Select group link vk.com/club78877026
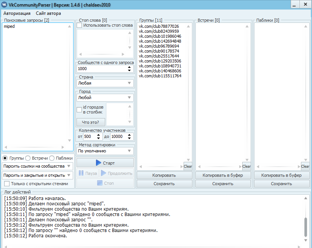Viewport: 312px width, 248px height. click(x=159, y=26)
